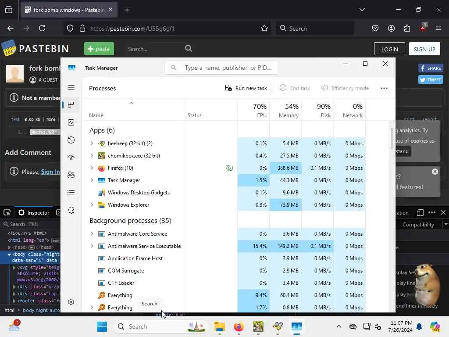449x337 pixels.
Task: Open Firefox extensions puzzle icon
Action: (407, 28)
